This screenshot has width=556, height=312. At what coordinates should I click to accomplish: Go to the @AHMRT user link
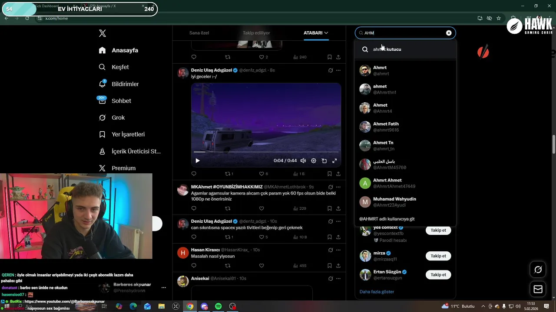point(405,219)
